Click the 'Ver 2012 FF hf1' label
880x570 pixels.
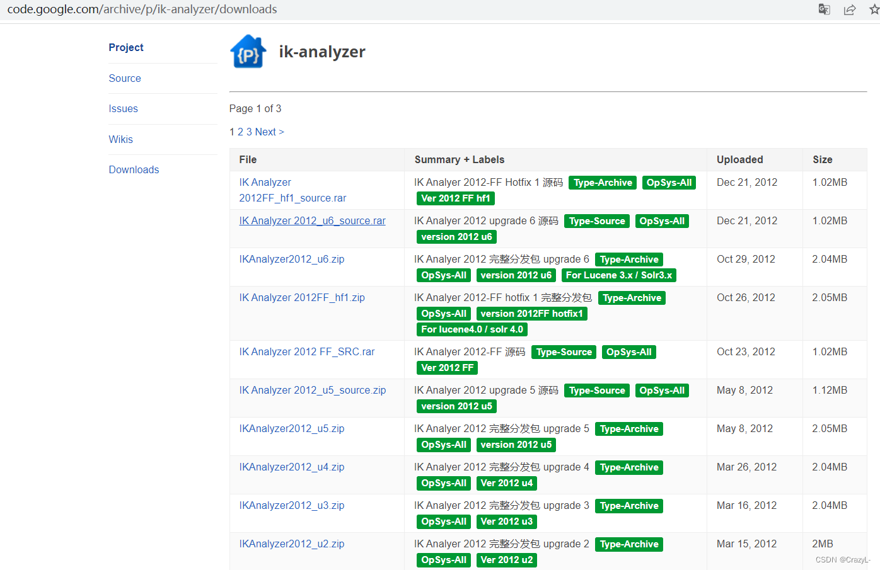point(456,198)
